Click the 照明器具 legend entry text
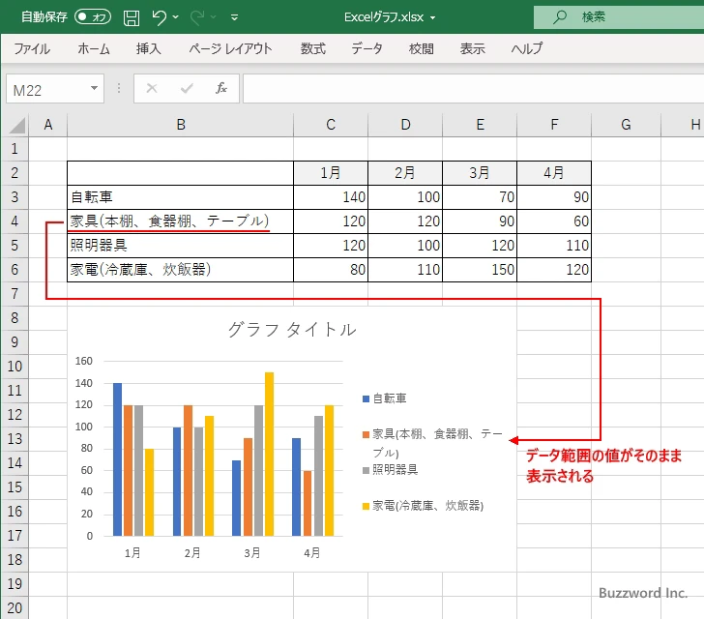704x619 pixels. click(x=396, y=470)
